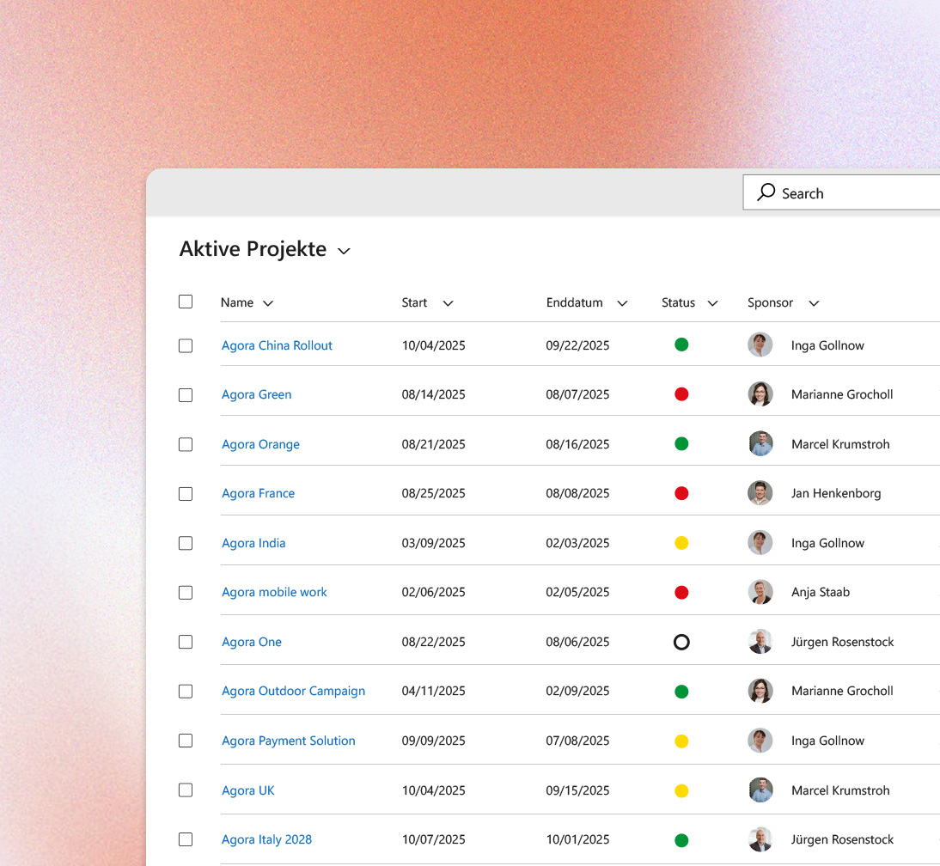This screenshot has height=866, width=940.
Task: Open the Name column sort menu
Action: coord(268,303)
